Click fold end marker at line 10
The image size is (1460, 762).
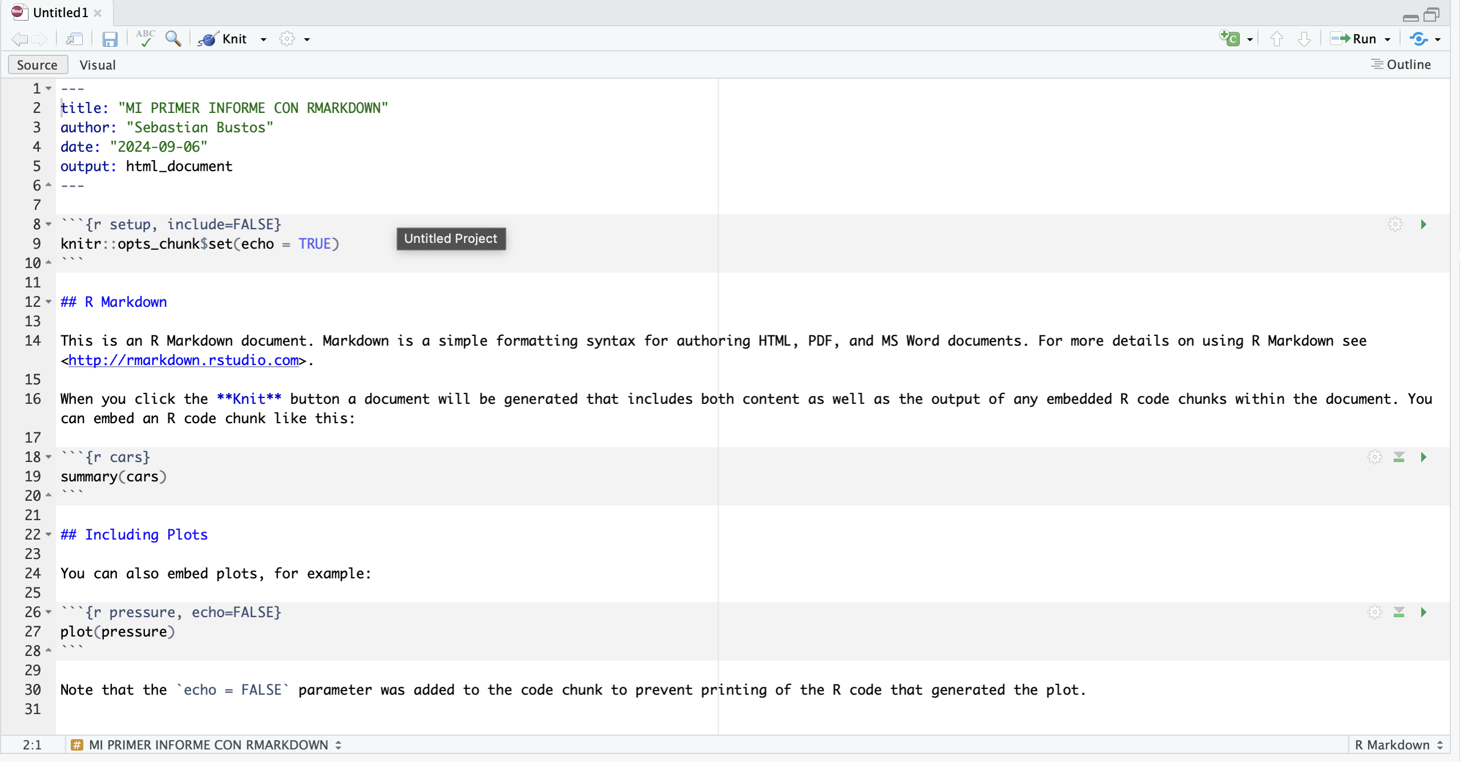coord(49,262)
